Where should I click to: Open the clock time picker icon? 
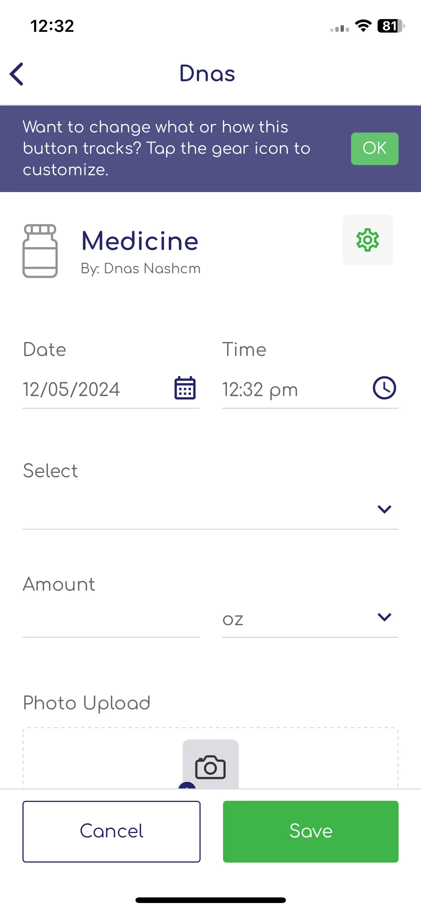[x=384, y=388]
